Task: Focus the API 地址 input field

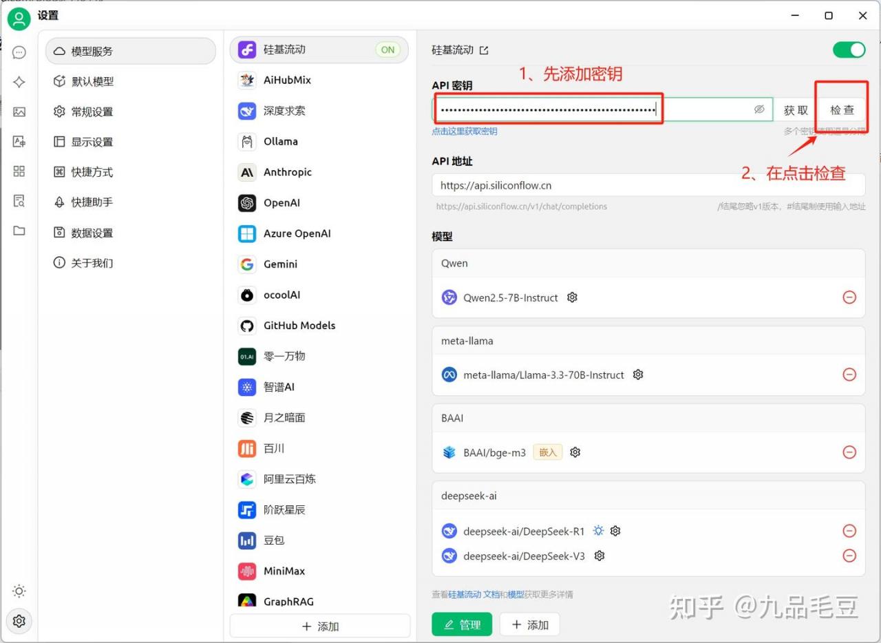Action: click(x=648, y=185)
